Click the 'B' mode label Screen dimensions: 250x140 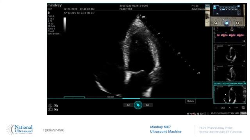(x=48, y=13)
